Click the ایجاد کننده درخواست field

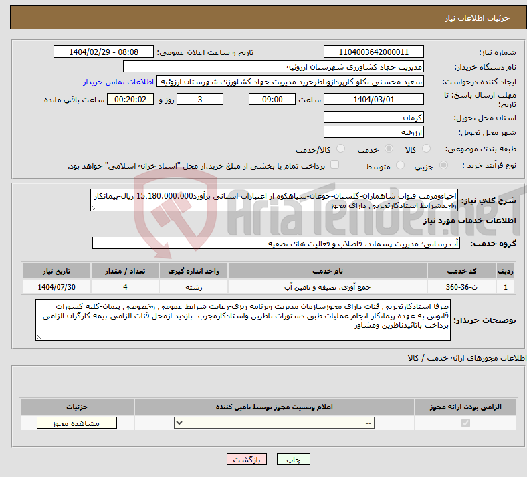pyautogui.click(x=290, y=82)
